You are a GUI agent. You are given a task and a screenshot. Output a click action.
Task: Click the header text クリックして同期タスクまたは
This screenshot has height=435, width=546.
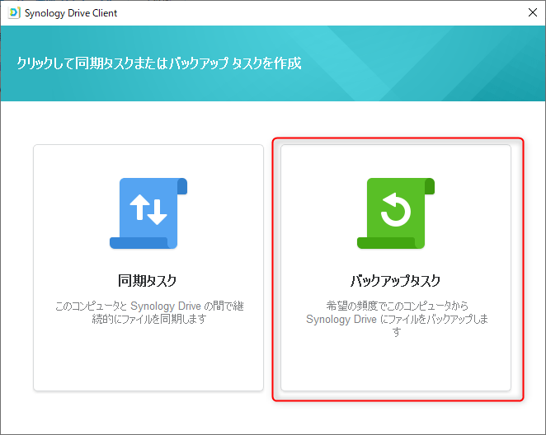tap(159, 63)
